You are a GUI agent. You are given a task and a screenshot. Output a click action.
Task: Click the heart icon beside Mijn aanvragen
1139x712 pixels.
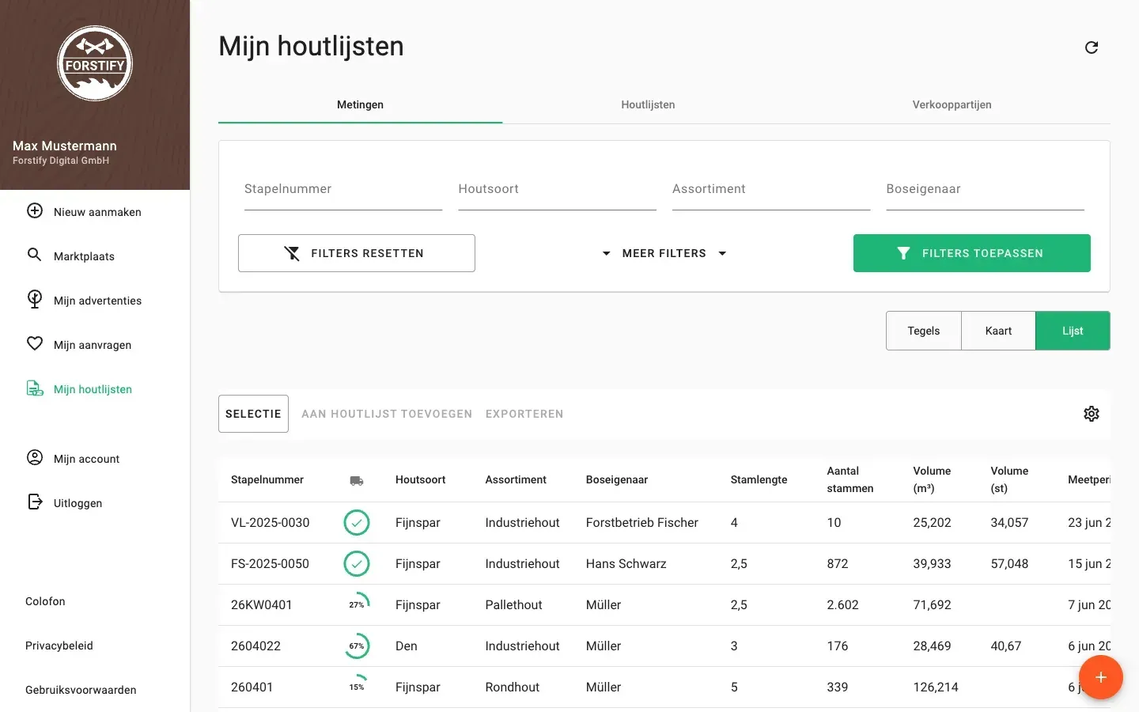tap(35, 343)
